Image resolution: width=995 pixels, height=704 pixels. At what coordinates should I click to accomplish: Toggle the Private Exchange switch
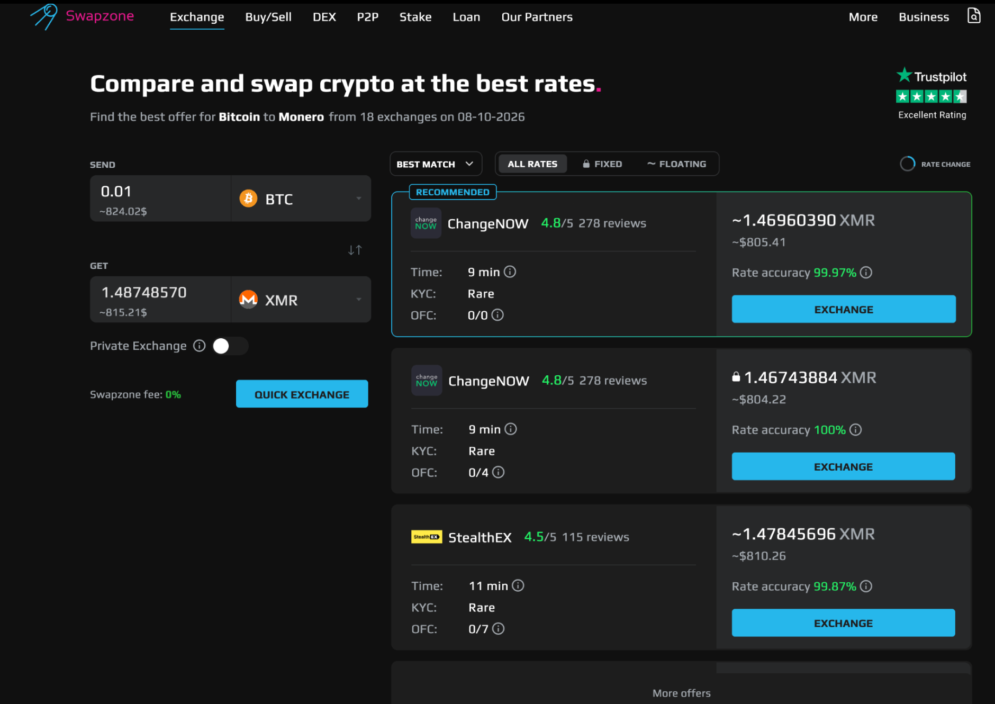tap(230, 346)
